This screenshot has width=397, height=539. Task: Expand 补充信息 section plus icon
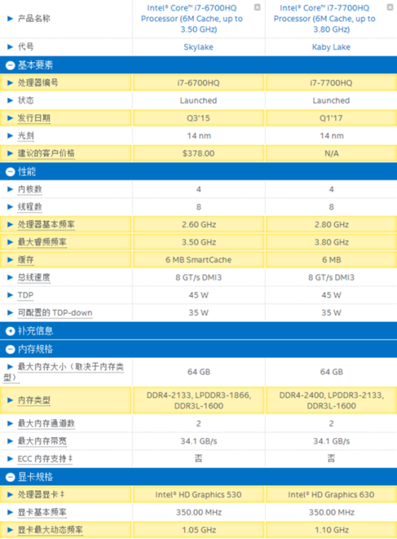[10, 331]
